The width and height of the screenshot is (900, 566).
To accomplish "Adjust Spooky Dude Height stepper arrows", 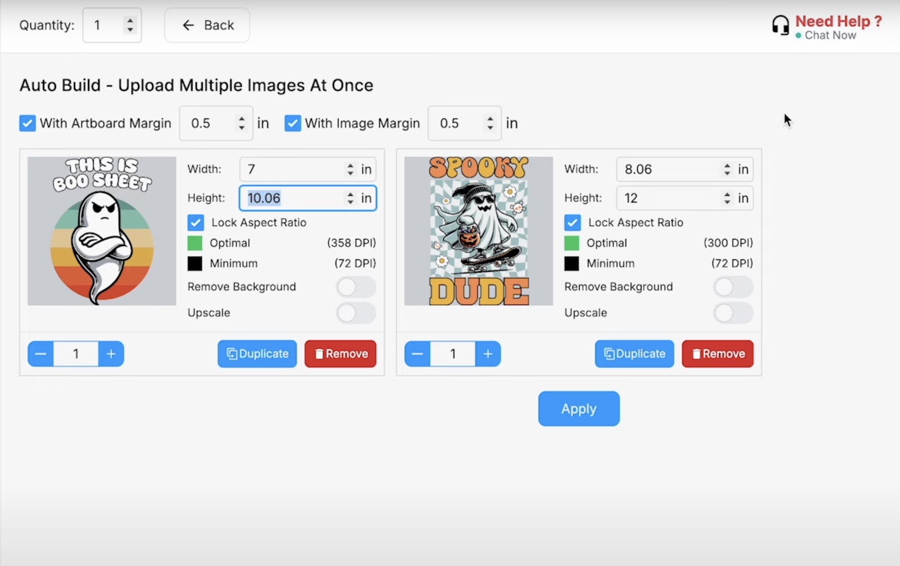I will pos(727,198).
